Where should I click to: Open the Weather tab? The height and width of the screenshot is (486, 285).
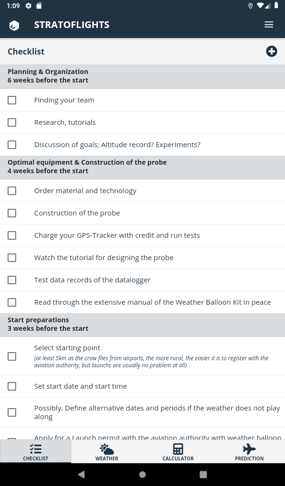[x=107, y=452]
